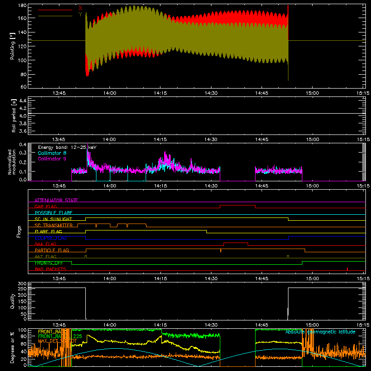371x371 pixels.
Task: Click the red X legend label
Action: coord(80,8)
